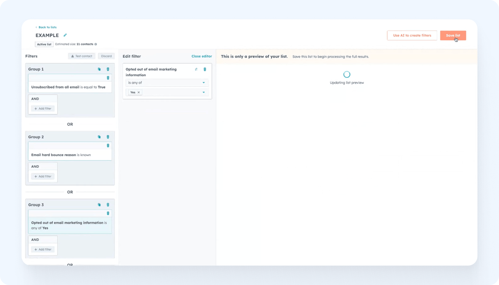Click the Test contact button
This screenshot has height=285, width=499.
coord(82,56)
